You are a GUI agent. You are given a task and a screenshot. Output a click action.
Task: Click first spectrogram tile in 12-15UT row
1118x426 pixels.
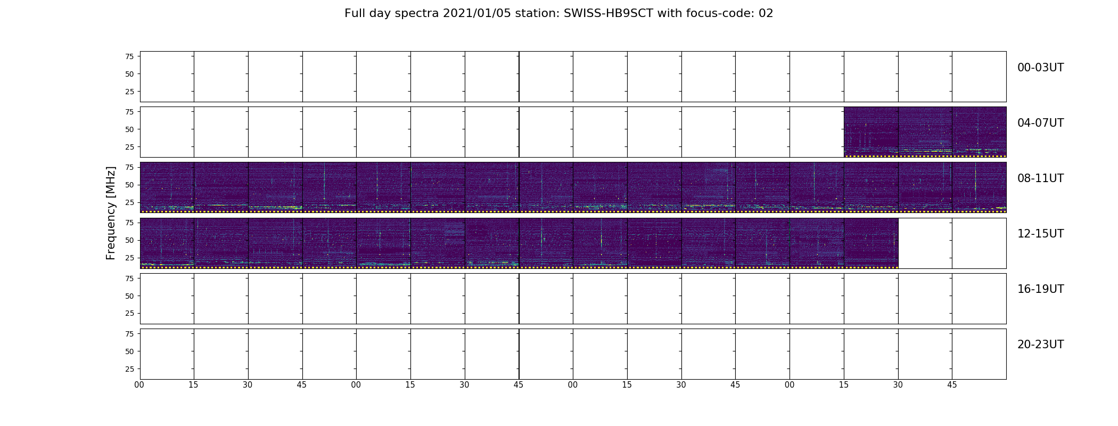167,243
